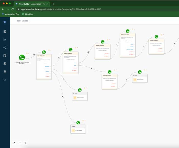Open the code embed icon in sidebar

pos(5,80)
